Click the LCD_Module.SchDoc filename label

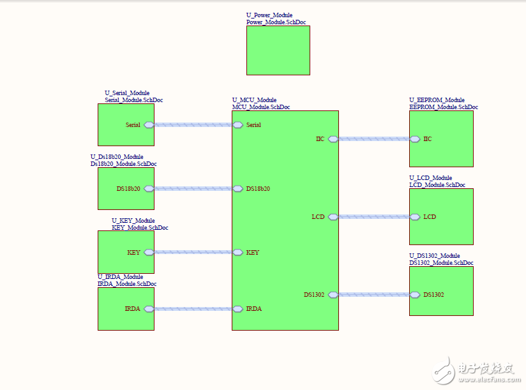437,184
